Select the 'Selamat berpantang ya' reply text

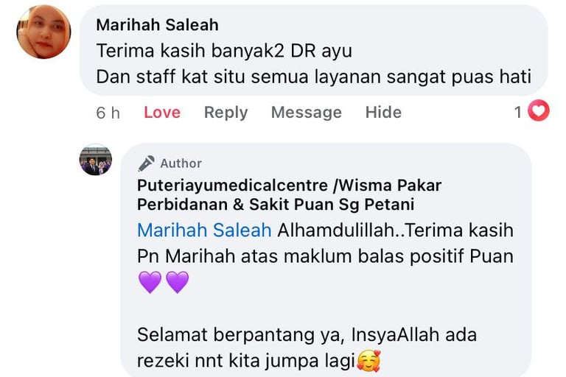239,335
